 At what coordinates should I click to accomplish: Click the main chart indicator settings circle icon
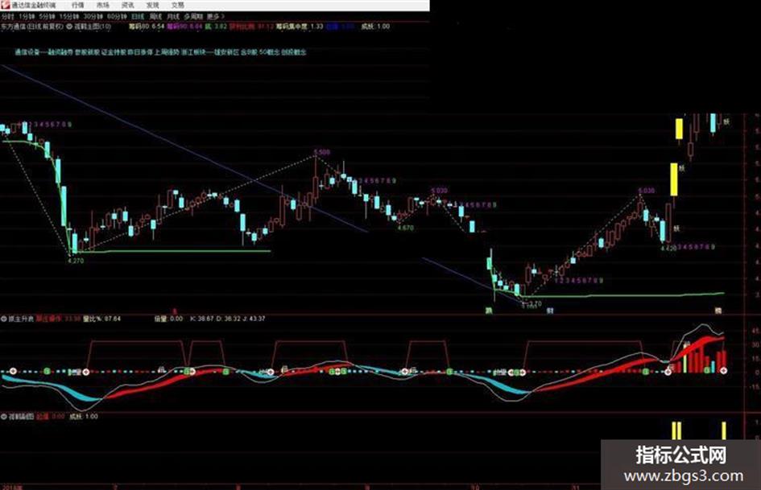tap(69, 27)
